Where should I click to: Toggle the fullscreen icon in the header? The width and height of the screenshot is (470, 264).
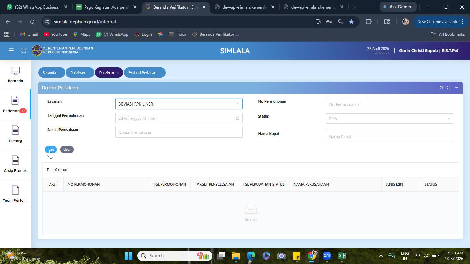(24, 51)
